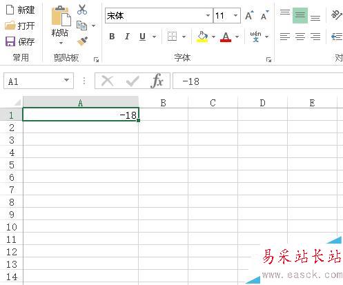The width and height of the screenshot is (343, 285).
Task: Save the workbook with 保存
Action: 20,41
